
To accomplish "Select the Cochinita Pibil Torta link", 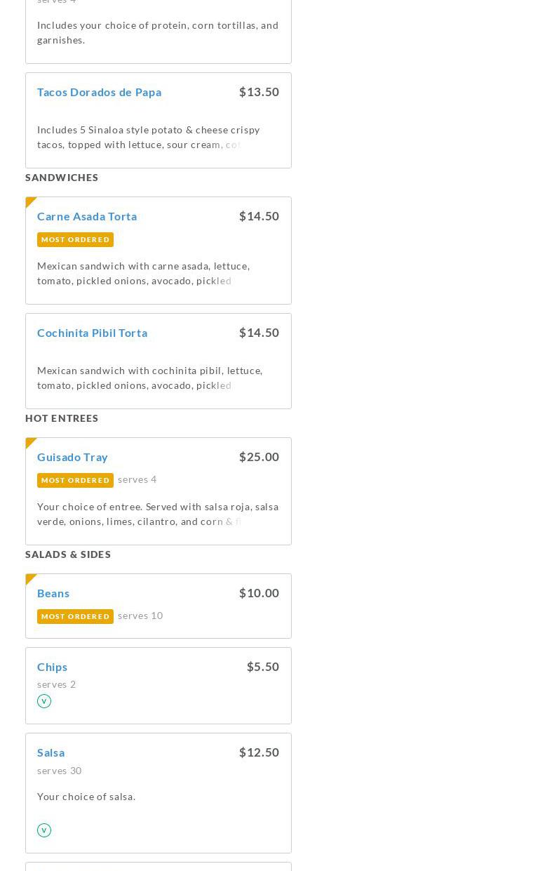I will pyautogui.click(x=92, y=333).
